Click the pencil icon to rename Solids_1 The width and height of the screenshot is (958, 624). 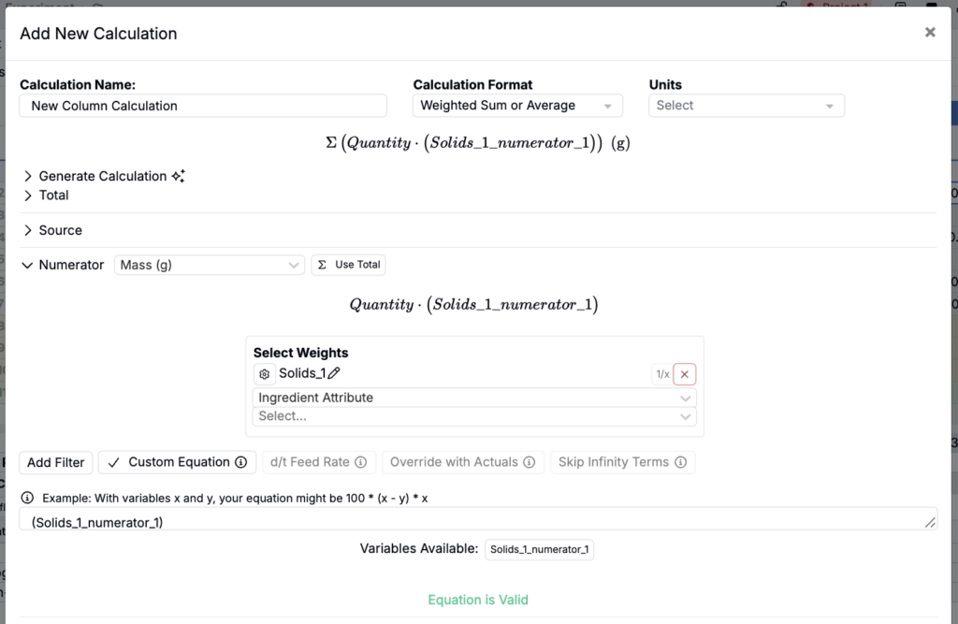coord(334,373)
